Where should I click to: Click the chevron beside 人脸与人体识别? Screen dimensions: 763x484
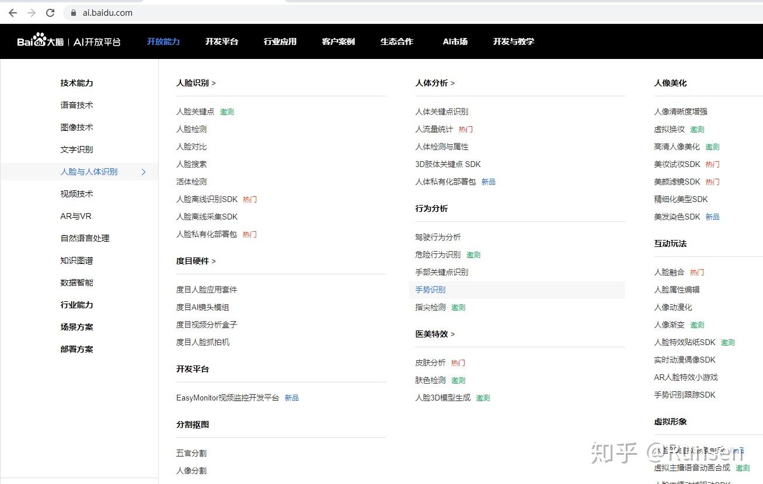pyautogui.click(x=144, y=172)
